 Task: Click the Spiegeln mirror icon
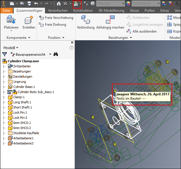[x=170, y=25]
